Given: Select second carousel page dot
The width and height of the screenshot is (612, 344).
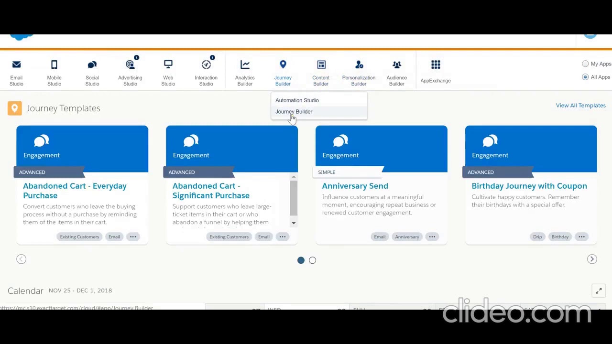Looking at the screenshot, I should coord(312,260).
